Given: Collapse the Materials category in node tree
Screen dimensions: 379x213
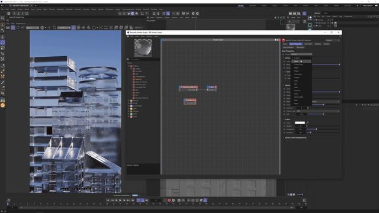Looking at the screenshot, I should [x=129, y=66].
